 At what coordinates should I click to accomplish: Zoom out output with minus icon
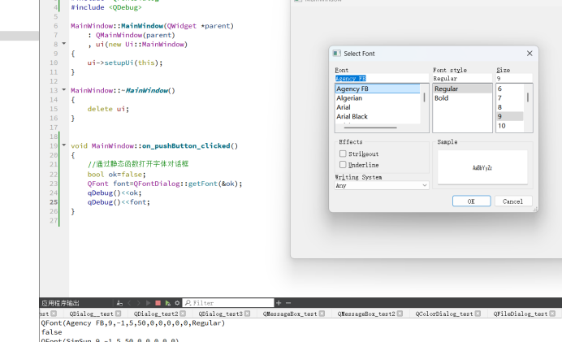click(x=287, y=303)
